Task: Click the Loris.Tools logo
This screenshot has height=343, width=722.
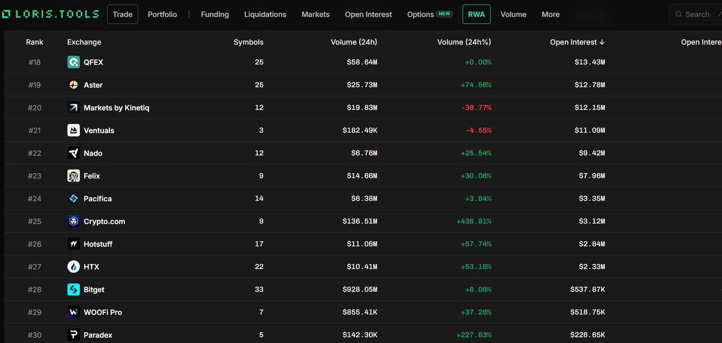Action: coord(51,14)
